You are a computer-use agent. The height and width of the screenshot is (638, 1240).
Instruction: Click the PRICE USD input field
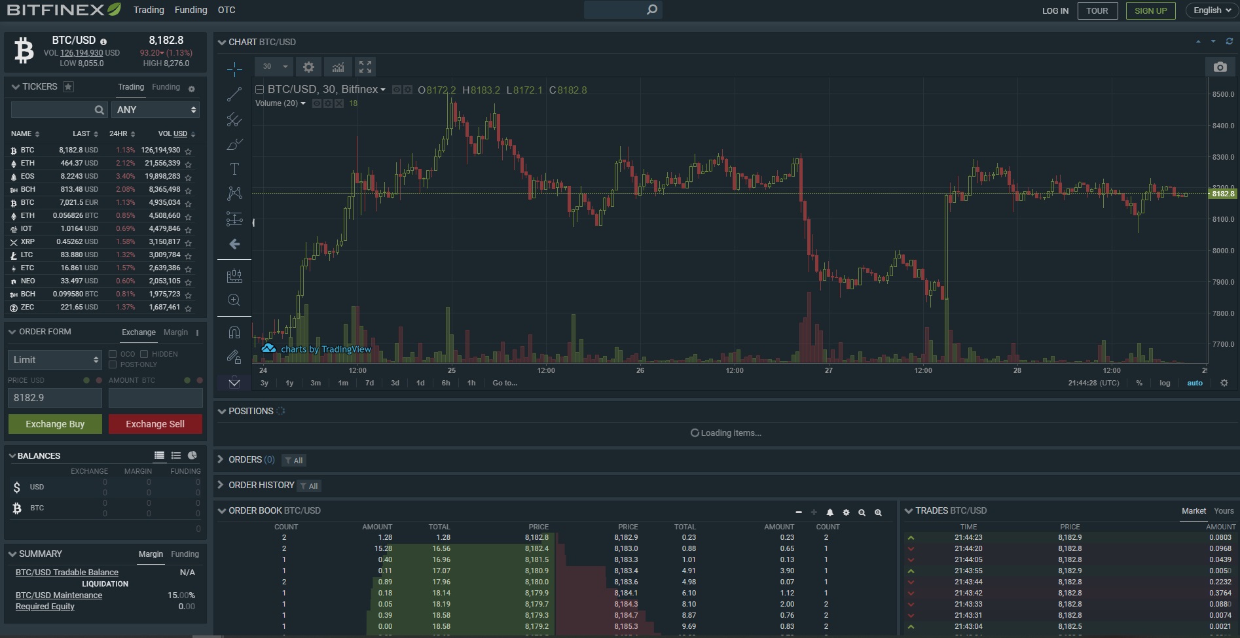click(55, 398)
